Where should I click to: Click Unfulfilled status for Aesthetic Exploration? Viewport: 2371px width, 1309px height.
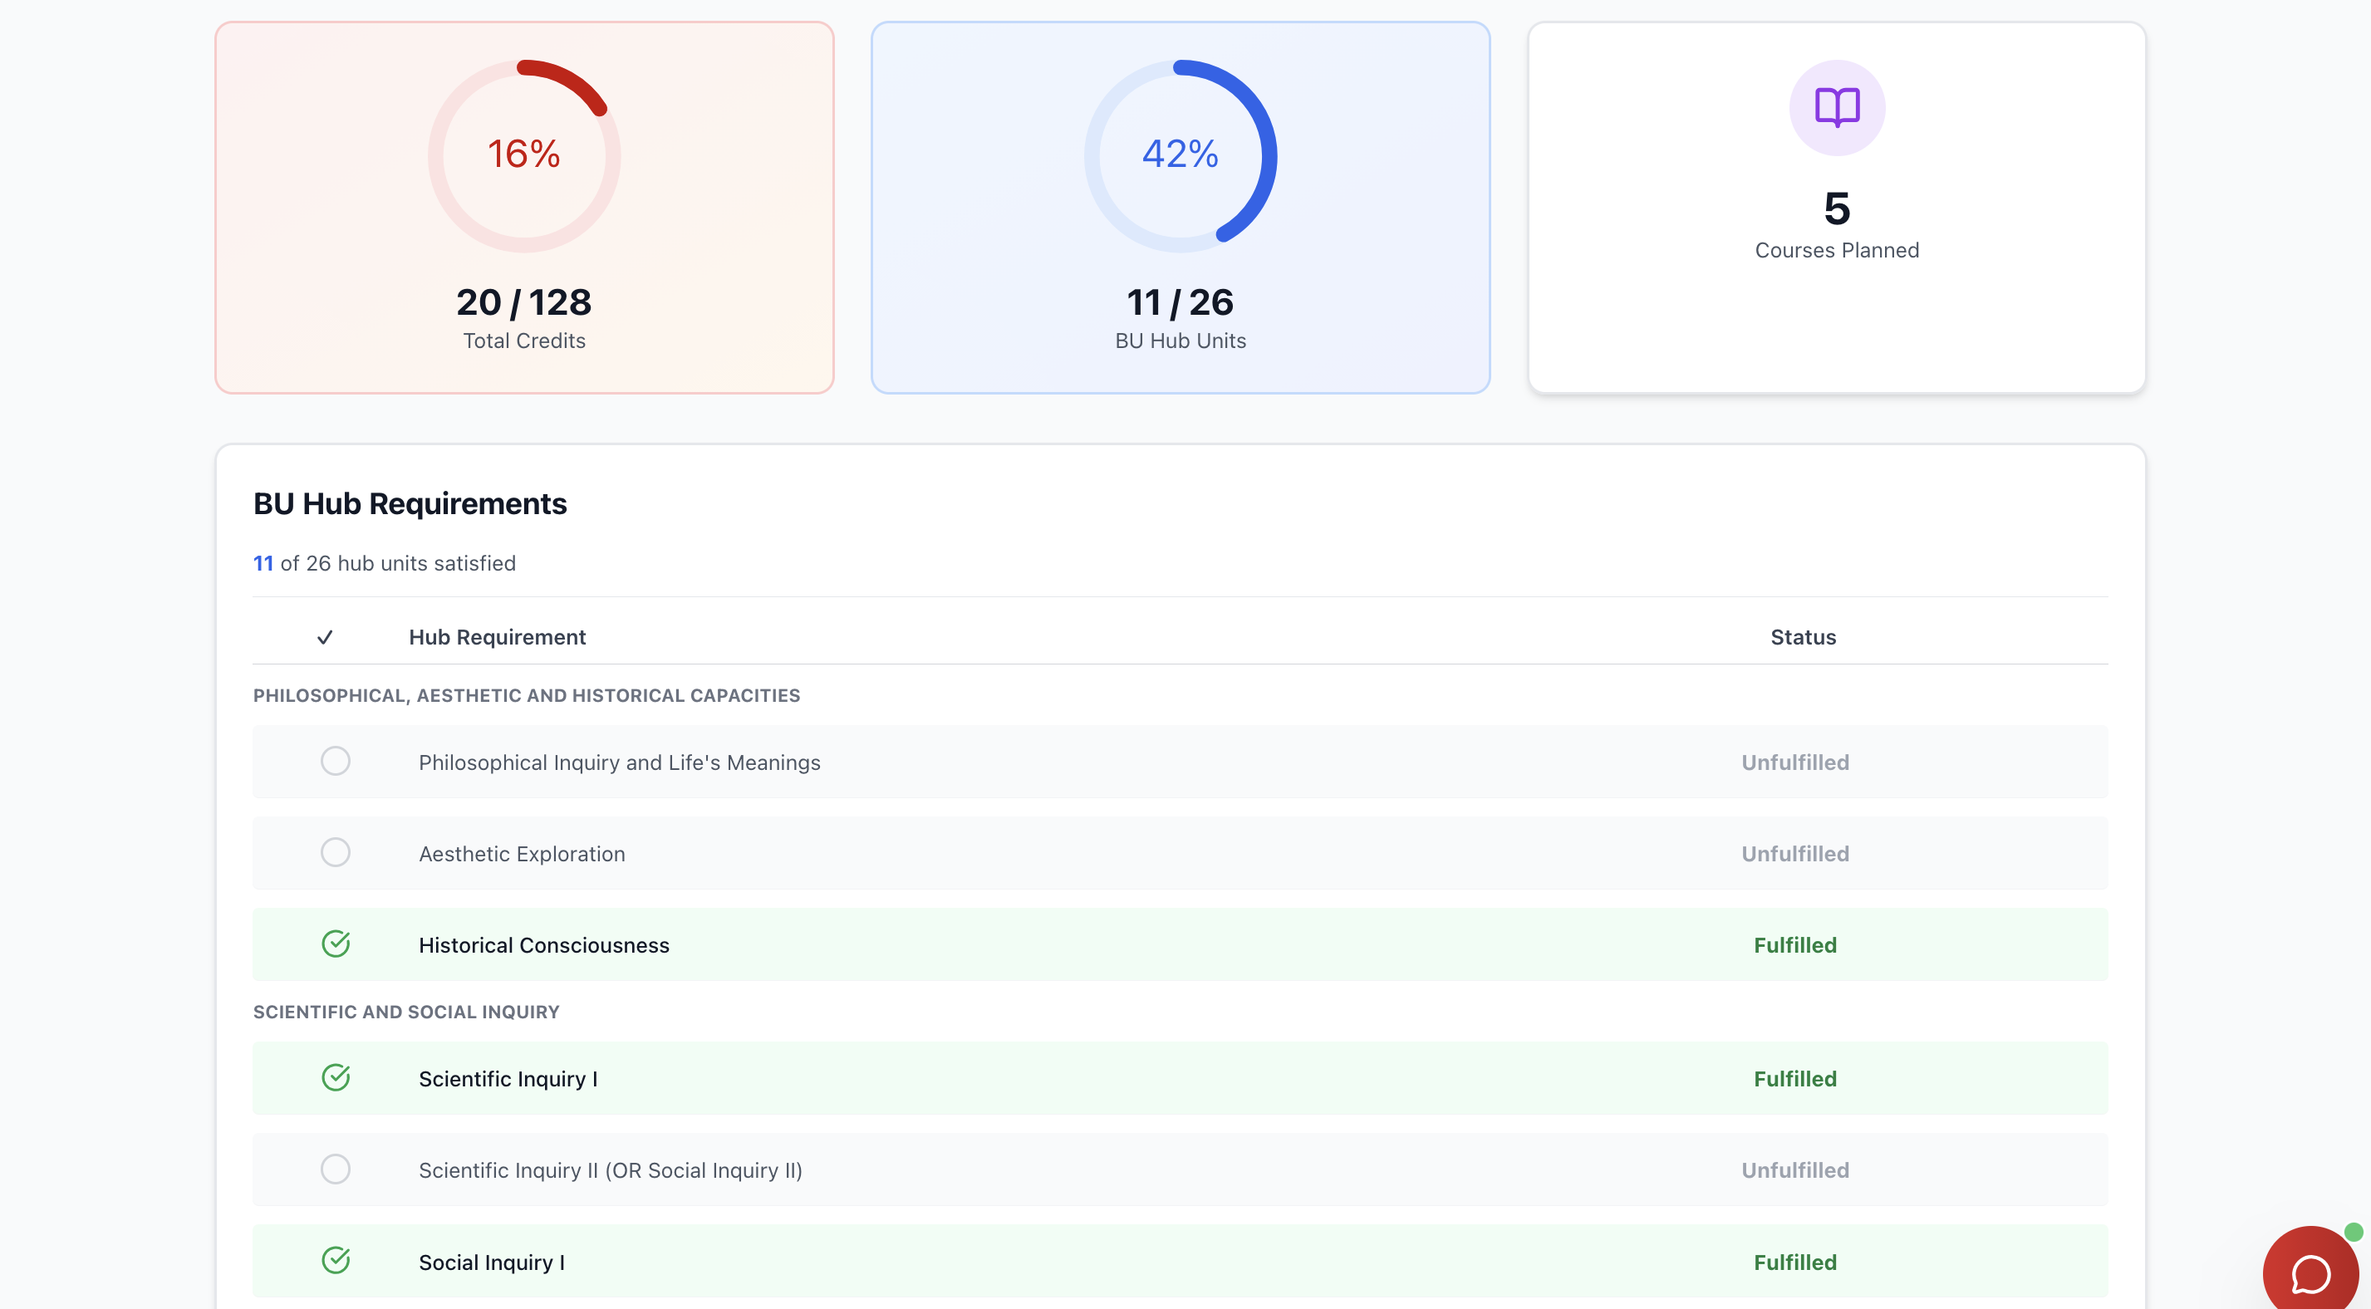[1794, 853]
